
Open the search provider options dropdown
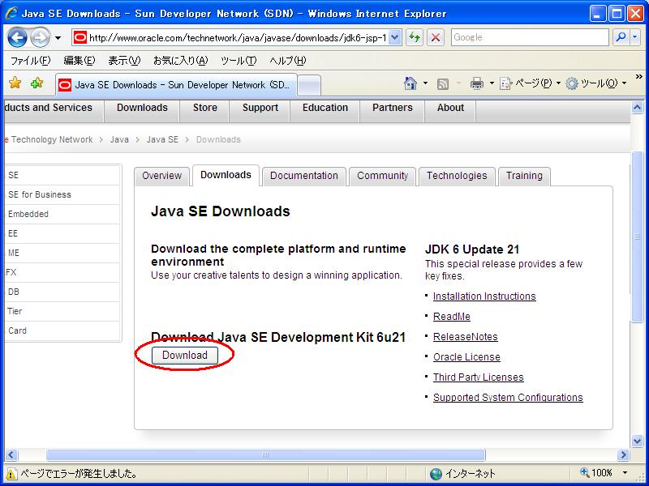(635, 37)
